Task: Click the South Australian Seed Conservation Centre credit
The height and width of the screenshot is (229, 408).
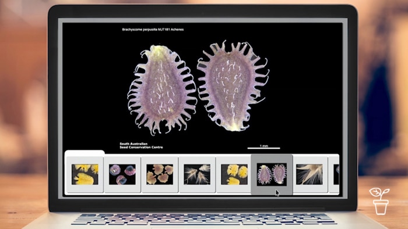Action: [x=141, y=145]
